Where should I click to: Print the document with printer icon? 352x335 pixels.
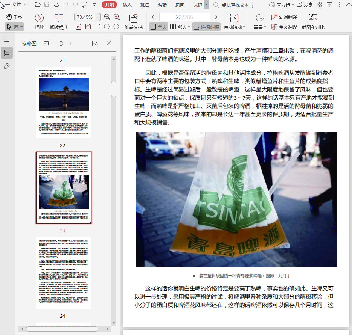pyautogui.click(x=56, y=5)
